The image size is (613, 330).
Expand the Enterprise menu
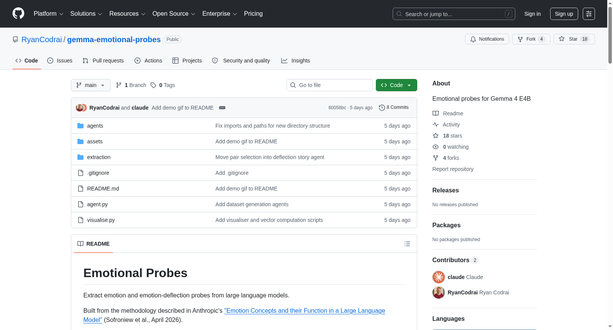pyautogui.click(x=220, y=14)
